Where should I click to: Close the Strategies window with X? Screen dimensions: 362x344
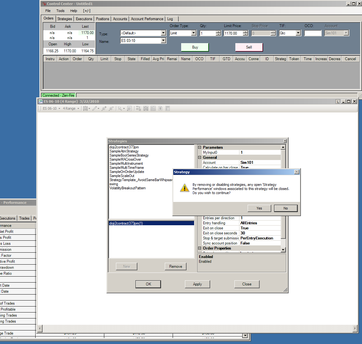click(285, 141)
